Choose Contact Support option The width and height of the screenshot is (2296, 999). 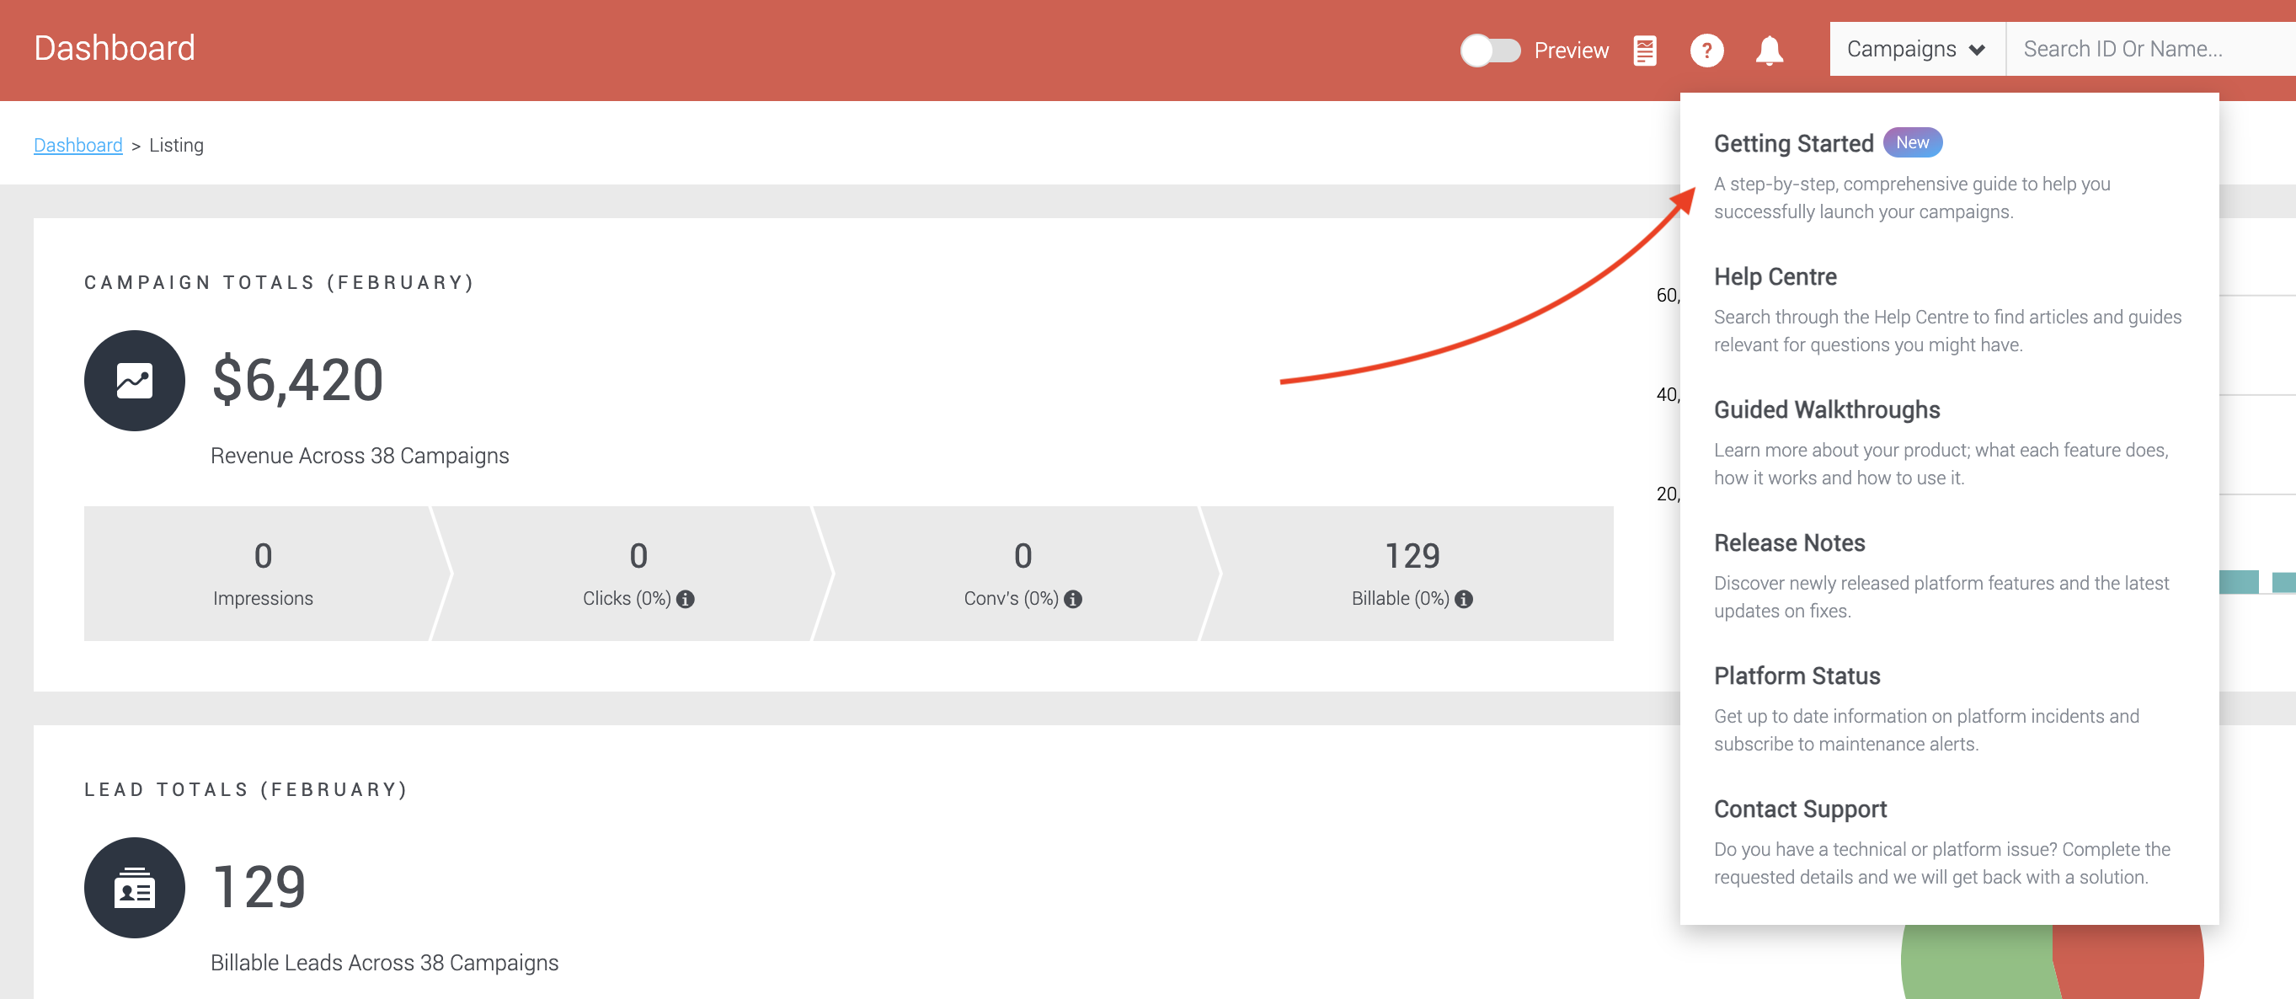point(1948,841)
